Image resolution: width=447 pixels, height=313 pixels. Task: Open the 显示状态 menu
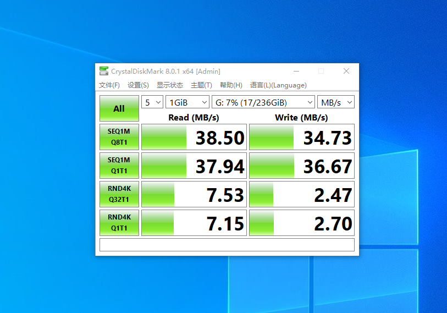tap(170, 85)
